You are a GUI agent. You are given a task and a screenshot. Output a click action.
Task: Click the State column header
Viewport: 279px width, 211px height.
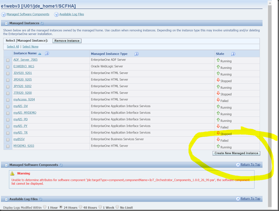(x=220, y=54)
